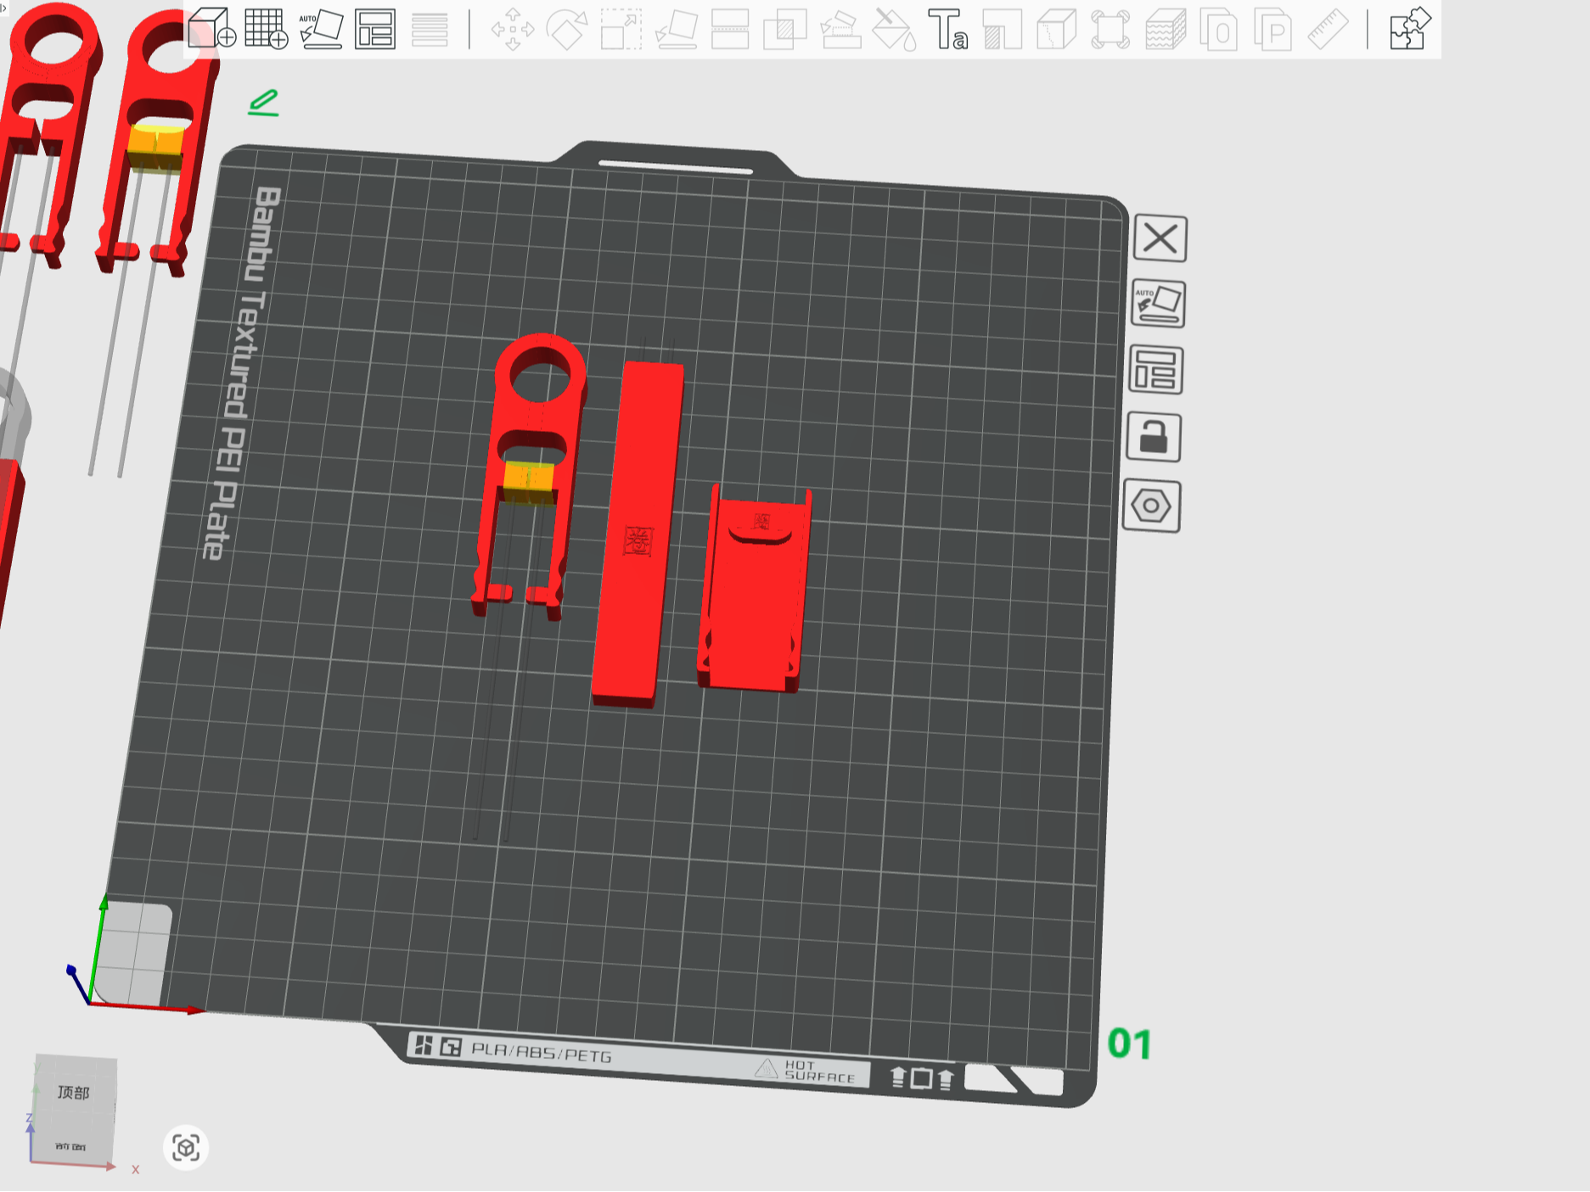The width and height of the screenshot is (1590, 1192).
Task: Open plate settings hexagon icon
Action: (x=1151, y=506)
